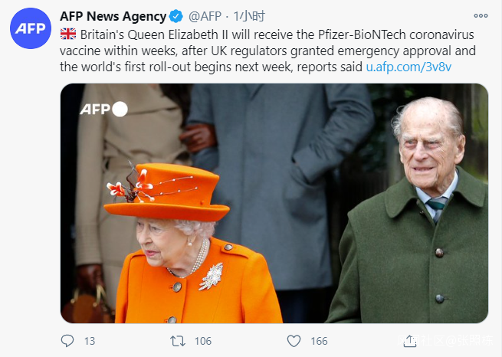Click the Queen's orange hat in photo

169,192
